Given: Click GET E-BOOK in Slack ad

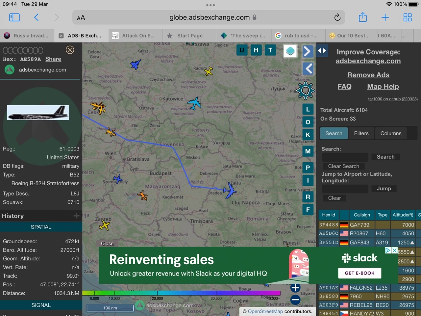Looking at the screenshot, I should click(359, 273).
